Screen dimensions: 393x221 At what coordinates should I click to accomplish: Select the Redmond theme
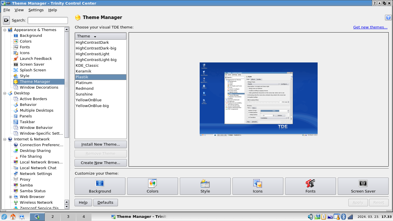pos(100,88)
